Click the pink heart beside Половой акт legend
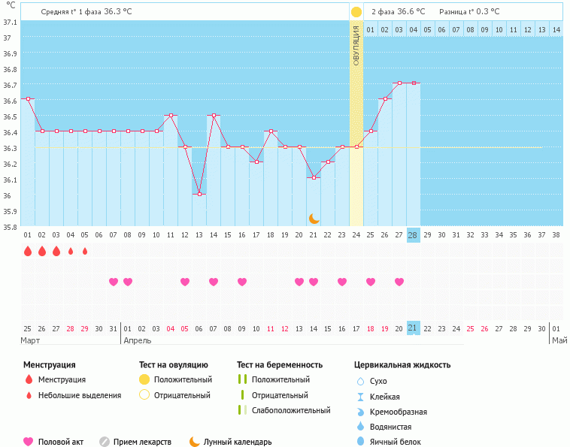570x447 pixels. coord(29,442)
